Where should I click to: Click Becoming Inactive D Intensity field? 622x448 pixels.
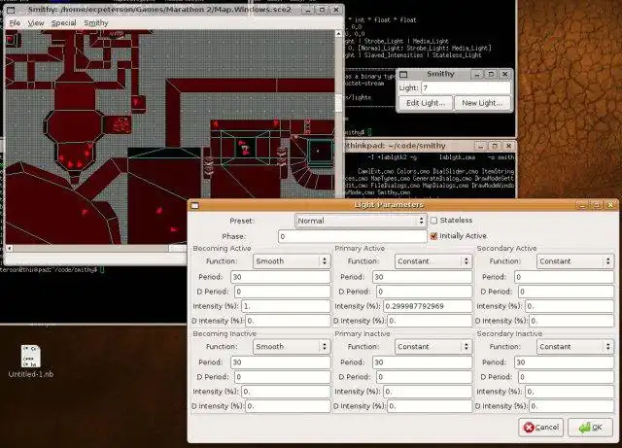pyautogui.click(x=288, y=406)
